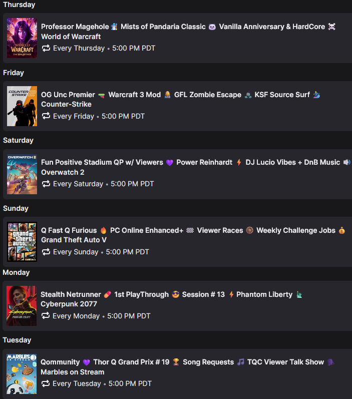Open the Fun Positive Stadium QP stream title

click(196, 162)
